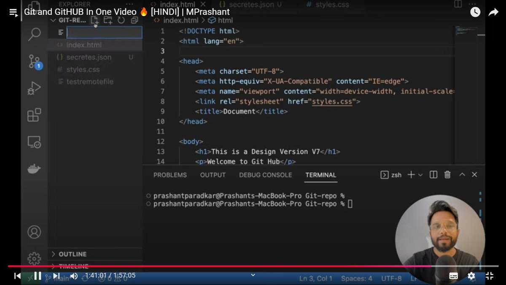Click the index.html breadcrumb

tap(176, 20)
